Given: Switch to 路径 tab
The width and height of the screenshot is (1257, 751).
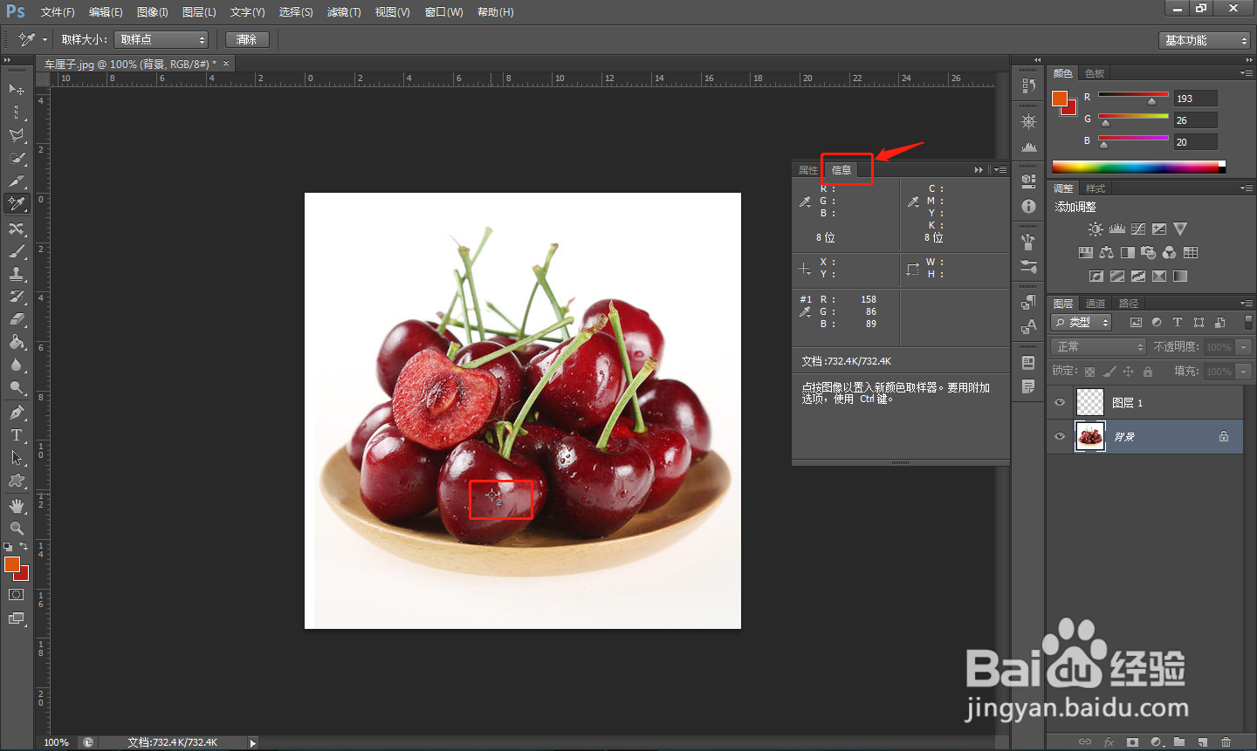Looking at the screenshot, I should point(1129,304).
